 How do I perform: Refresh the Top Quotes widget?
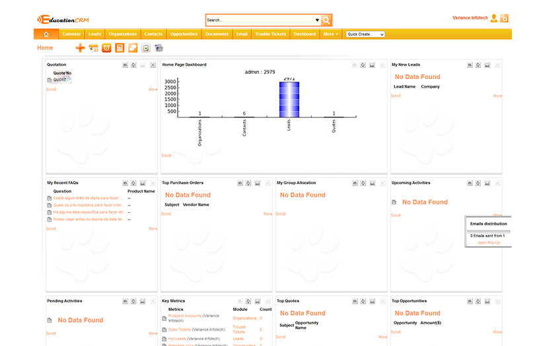click(x=363, y=301)
